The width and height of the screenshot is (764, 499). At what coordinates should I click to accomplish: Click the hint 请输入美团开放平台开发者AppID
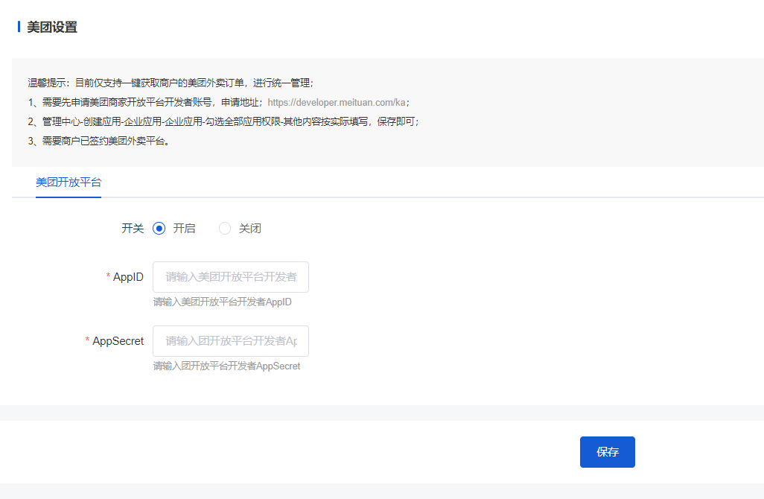pyautogui.click(x=222, y=302)
